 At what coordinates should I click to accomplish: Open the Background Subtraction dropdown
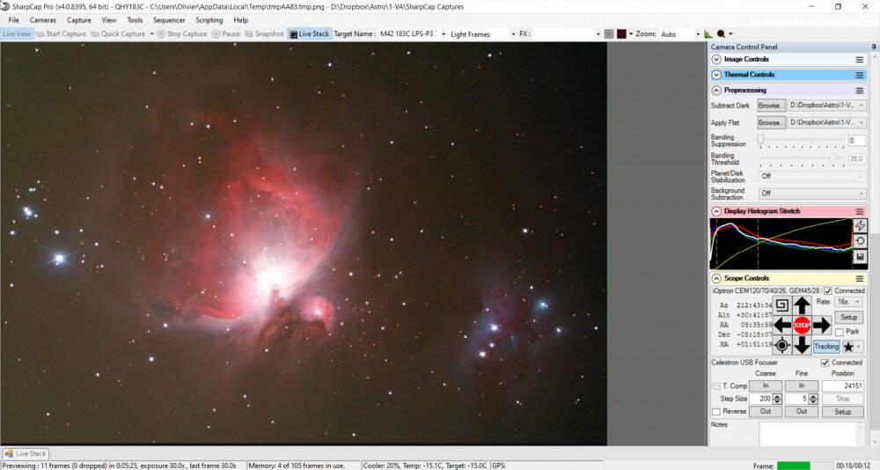click(812, 193)
